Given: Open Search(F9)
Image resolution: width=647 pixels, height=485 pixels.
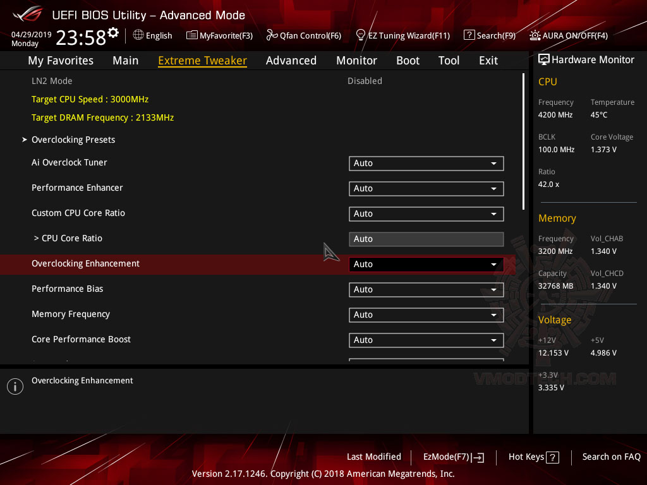Looking at the screenshot, I should (x=490, y=35).
